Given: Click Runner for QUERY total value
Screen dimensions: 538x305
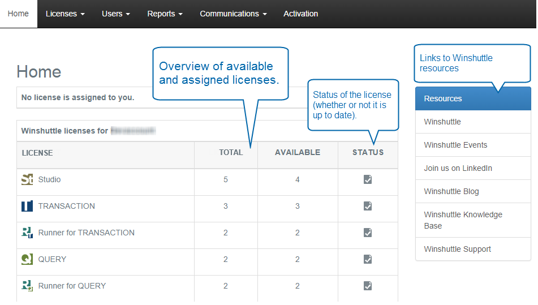Looking at the screenshot, I should tap(225, 286).
